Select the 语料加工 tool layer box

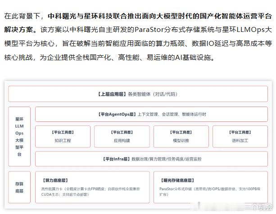tap(240, 136)
